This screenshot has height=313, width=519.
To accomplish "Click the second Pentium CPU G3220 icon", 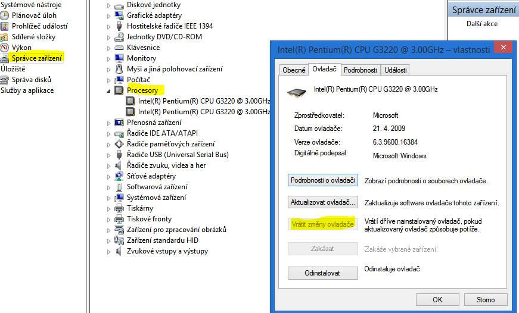I will coord(130,112).
